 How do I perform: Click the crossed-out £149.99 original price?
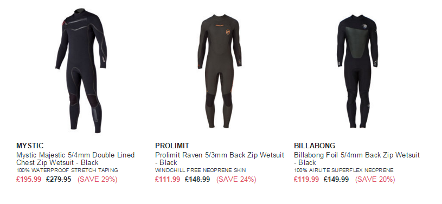336,179
